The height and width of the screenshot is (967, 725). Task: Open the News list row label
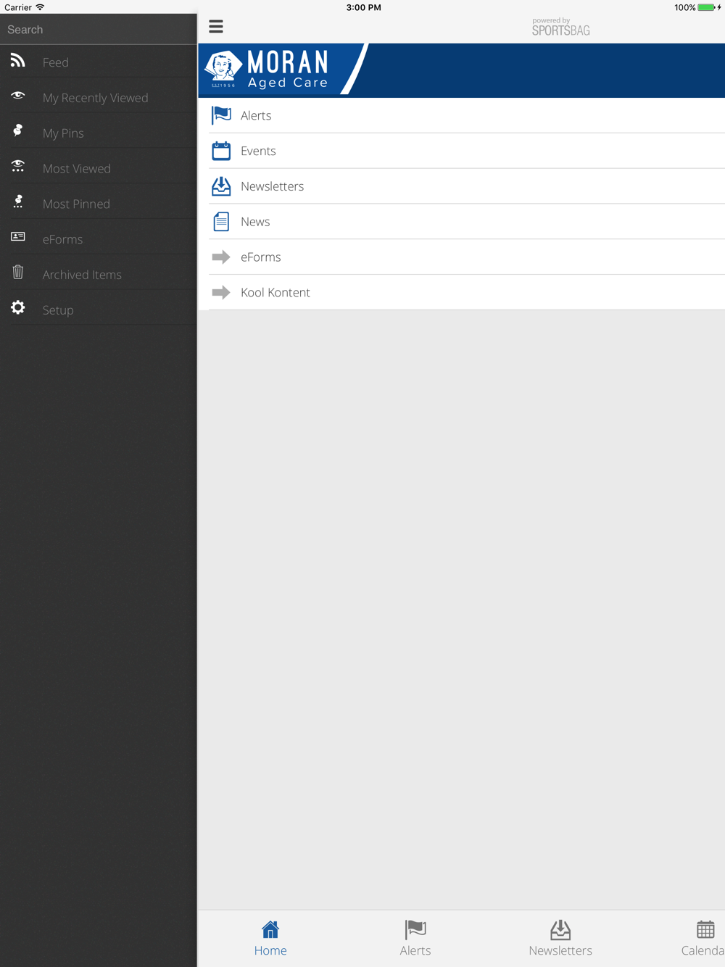(255, 222)
